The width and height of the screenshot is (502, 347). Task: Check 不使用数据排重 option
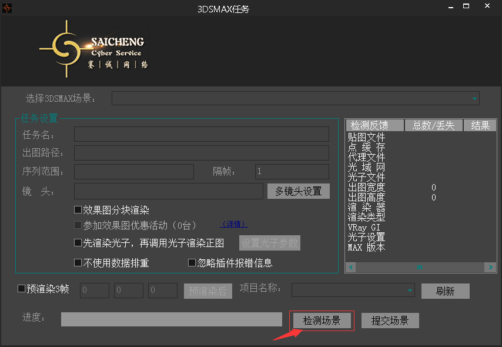(x=78, y=263)
